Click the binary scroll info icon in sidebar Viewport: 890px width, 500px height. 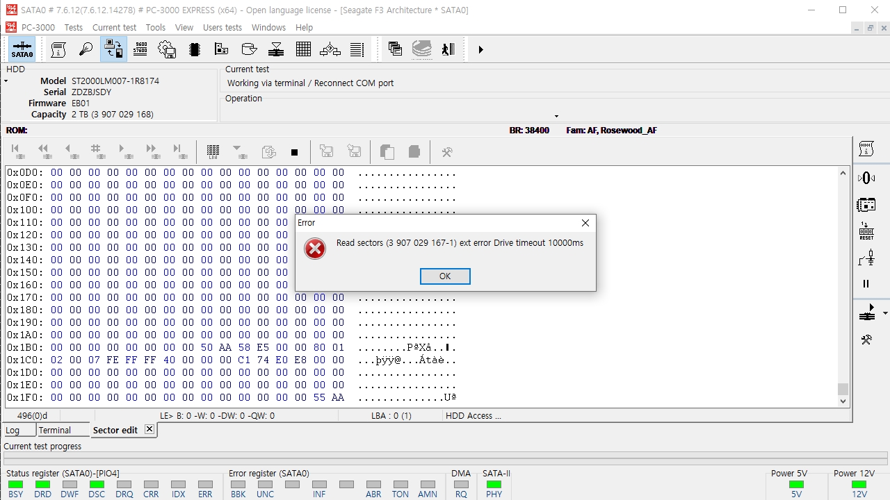[866, 149]
